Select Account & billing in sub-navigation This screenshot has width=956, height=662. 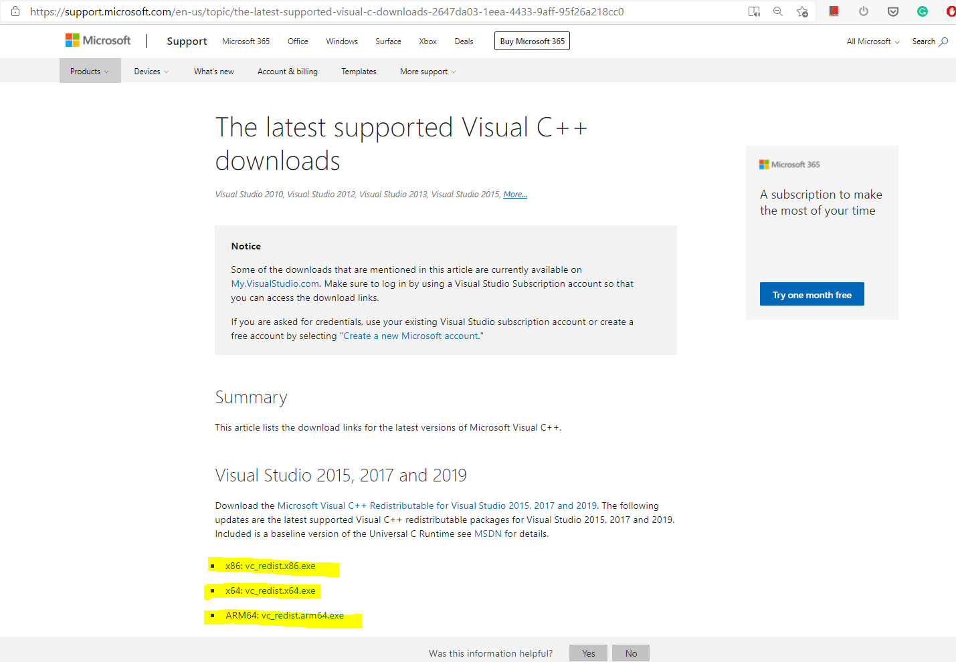pos(288,72)
